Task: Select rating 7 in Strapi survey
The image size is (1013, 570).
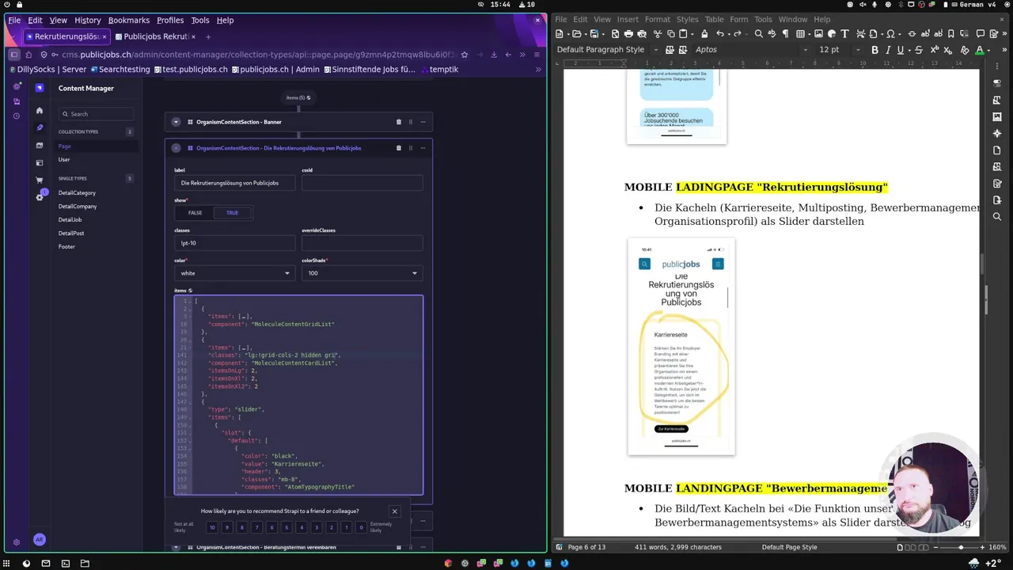Action: click(x=256, y=527)
